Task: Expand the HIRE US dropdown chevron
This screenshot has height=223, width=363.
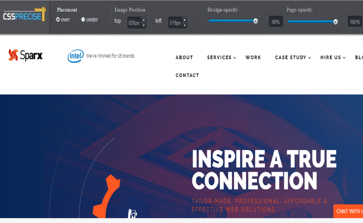Action: tap(344, 58)
